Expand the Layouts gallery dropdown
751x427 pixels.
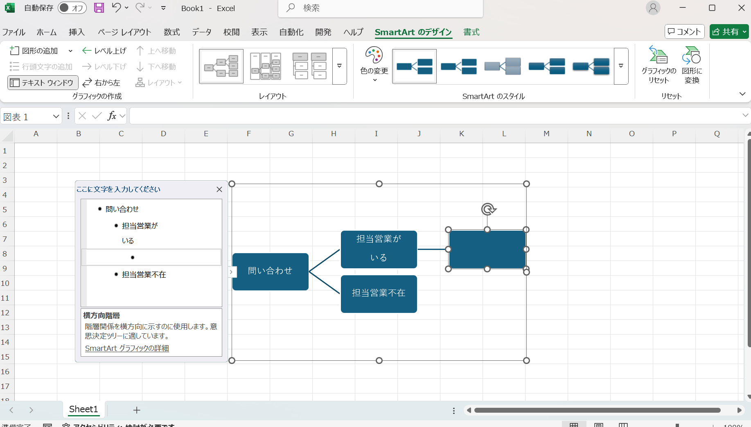click(x=339, y=66)
